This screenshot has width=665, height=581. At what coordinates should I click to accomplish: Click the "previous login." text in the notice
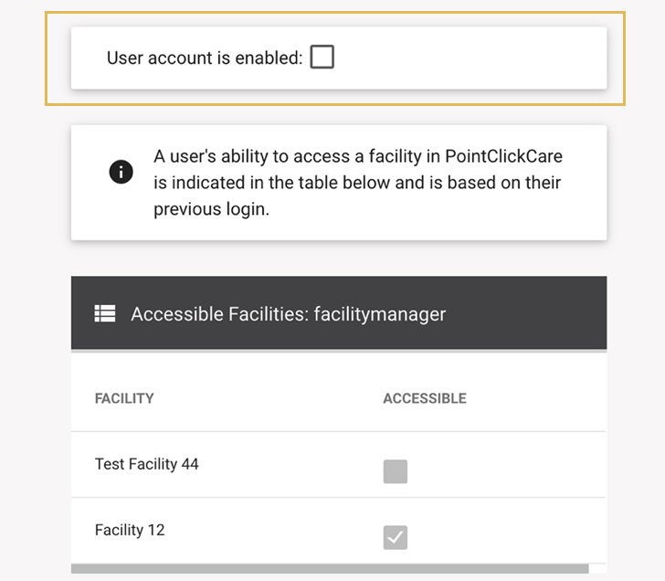point(211,209)
